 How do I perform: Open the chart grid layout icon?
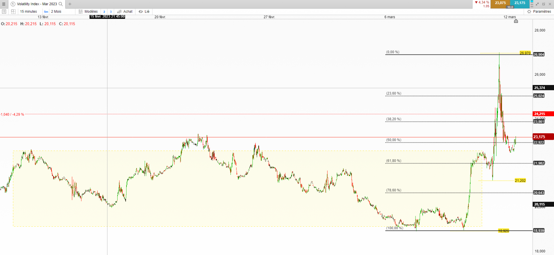13,11
